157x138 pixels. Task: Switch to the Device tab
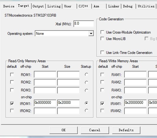point(9,6)
